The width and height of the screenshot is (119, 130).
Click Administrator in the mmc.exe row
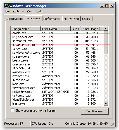point(51,84)
